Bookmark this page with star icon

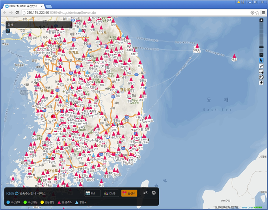257,13
